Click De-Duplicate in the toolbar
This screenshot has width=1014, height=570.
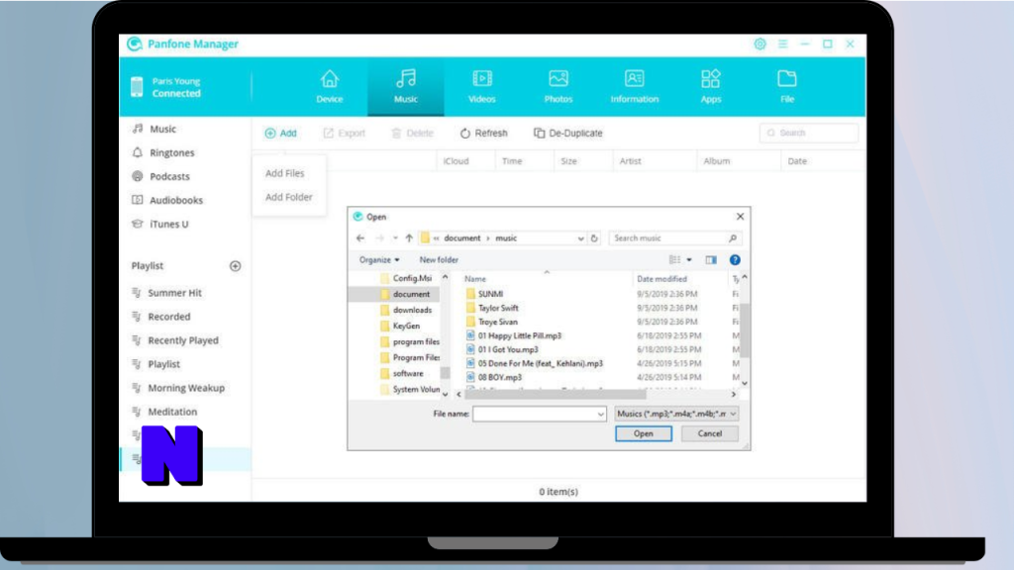tap(567, 134)
